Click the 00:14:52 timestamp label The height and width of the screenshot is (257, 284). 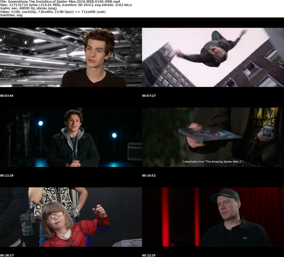[149, 175]
